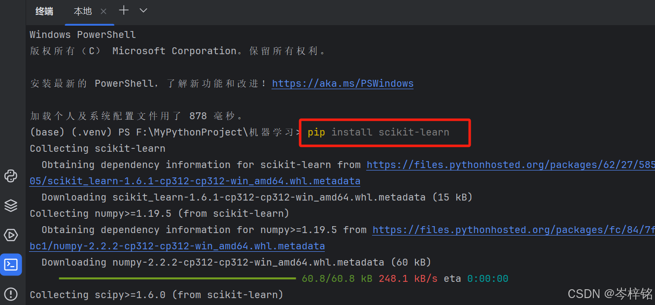Open the Python Console tool window
Screen dimensions: 655x305
[x=11, y=176]
